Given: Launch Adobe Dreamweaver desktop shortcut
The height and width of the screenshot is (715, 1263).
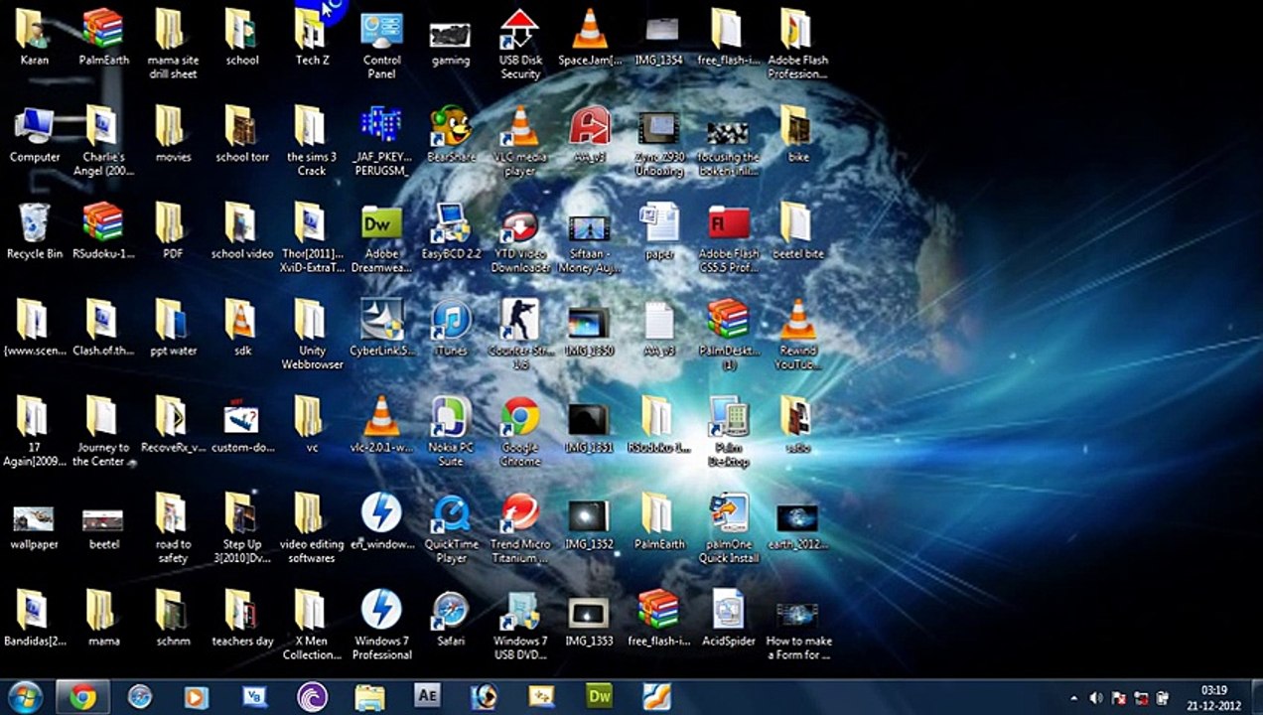Looking at the screenshot, I should click(381, 239).
